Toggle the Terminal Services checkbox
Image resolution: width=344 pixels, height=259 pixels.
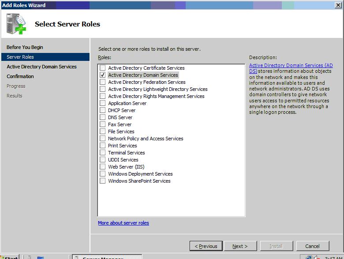pos(103,153)
